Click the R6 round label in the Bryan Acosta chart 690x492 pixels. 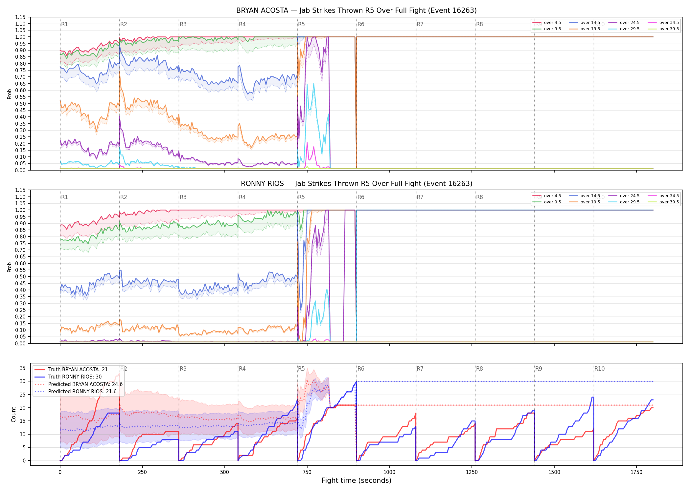[x=361, y=24]
